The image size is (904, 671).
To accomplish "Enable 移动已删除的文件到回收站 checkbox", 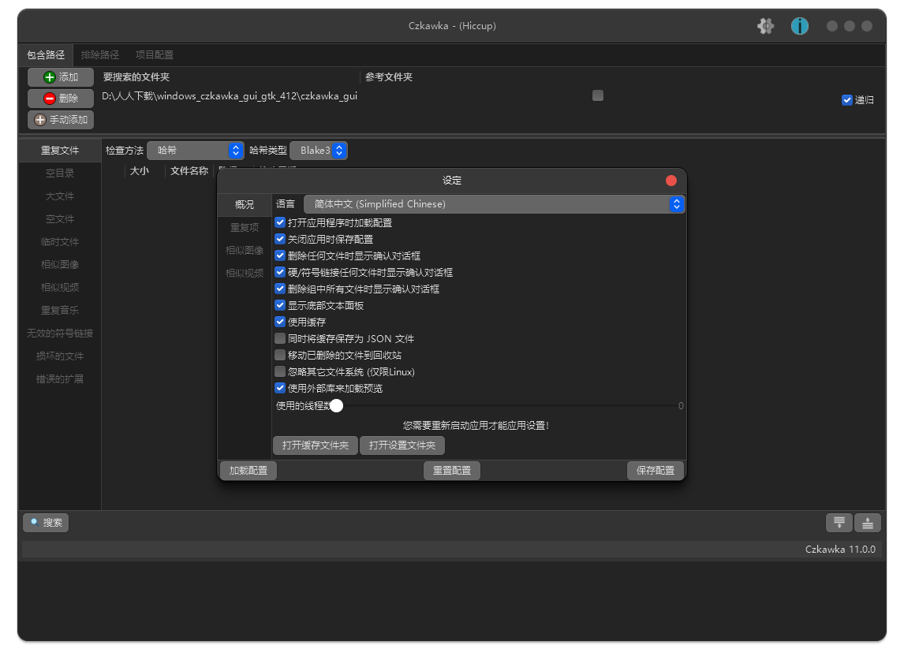I will pos(280,355).
